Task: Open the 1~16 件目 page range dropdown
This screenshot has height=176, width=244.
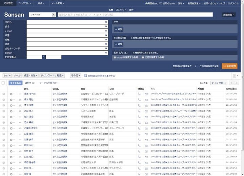Action: tap(219, 83)
